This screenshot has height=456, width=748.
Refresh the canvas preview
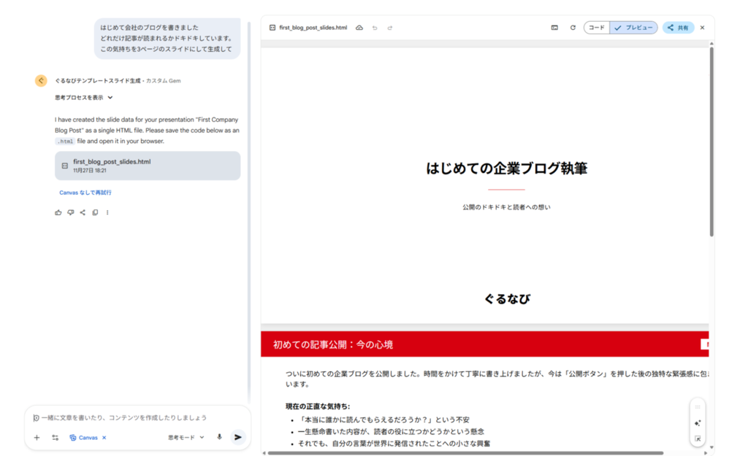573,28
